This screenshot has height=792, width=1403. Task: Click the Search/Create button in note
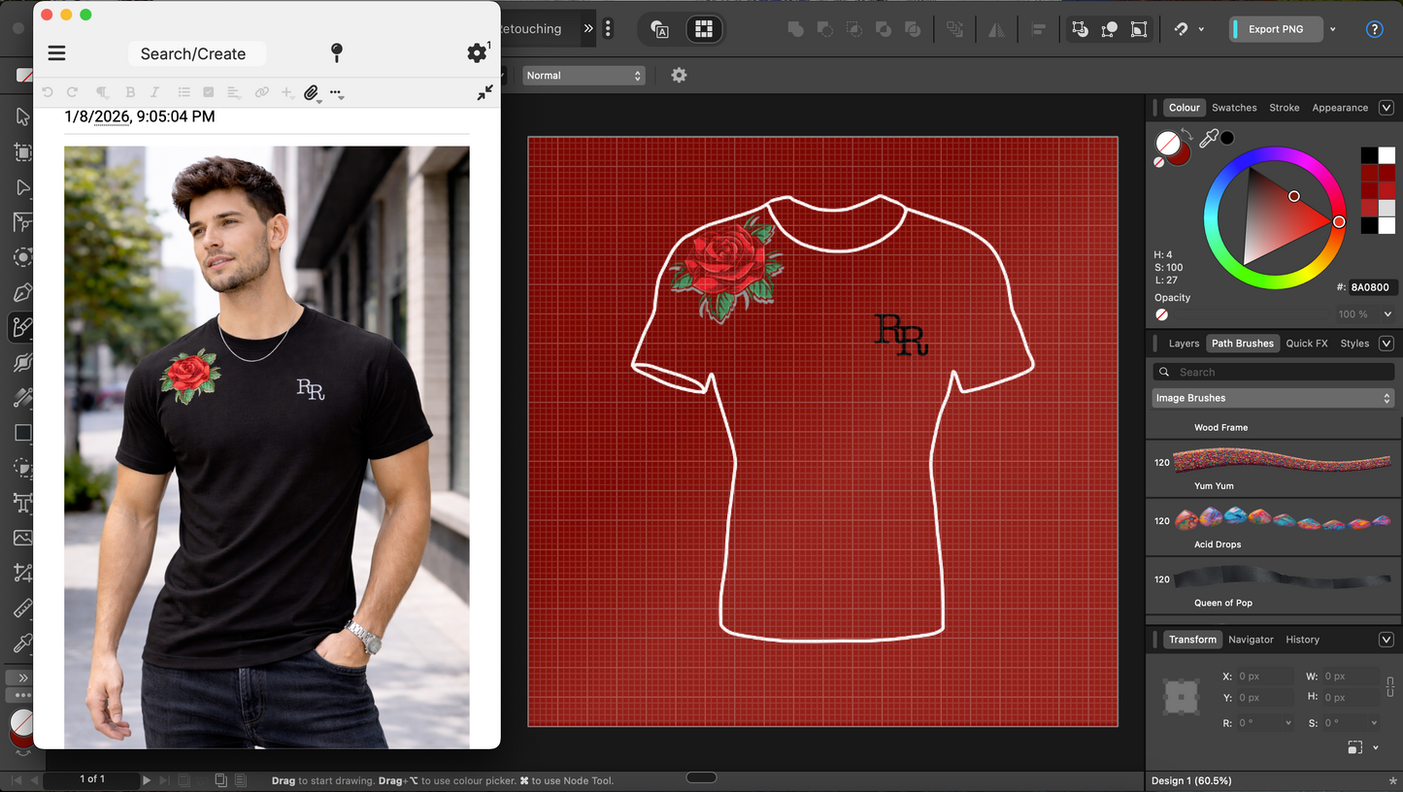coord(193,53)
